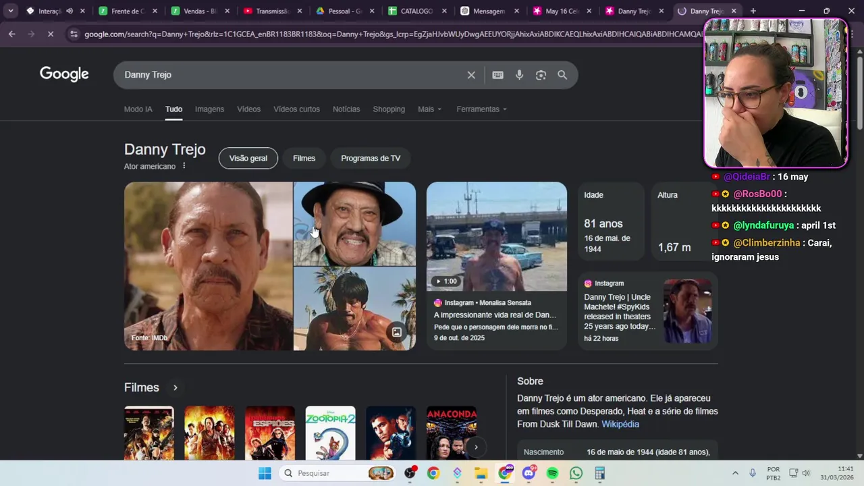This screenshot has height=486, width=864.
Task: Select the Vídeos curtos tab
Action: [x=296, y=109]
